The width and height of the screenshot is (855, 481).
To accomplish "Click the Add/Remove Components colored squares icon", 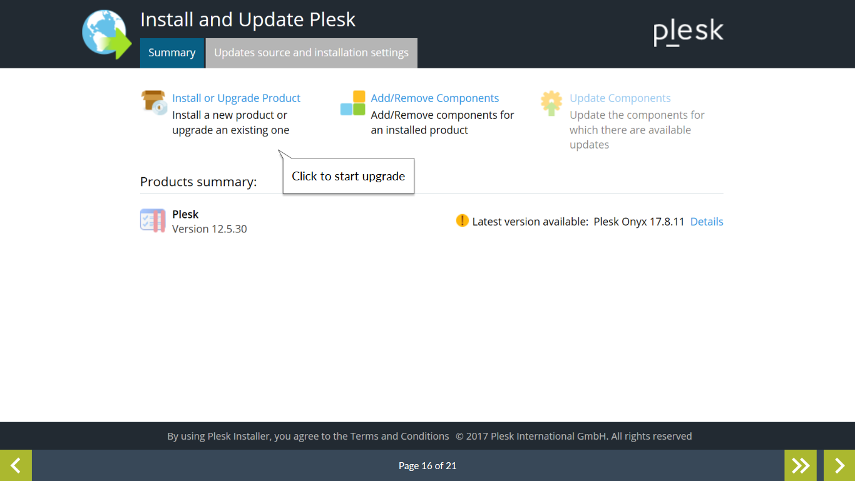I will tap(352, 103).
